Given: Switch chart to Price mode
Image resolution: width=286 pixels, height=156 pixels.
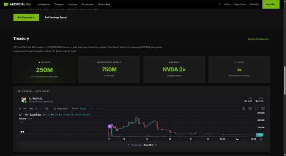Looking at the screenshot, I should pos(75,108).
